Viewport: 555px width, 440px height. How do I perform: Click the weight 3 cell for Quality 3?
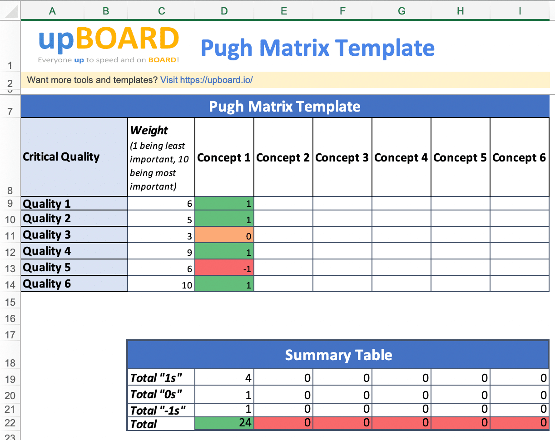[x=161, y=235]
